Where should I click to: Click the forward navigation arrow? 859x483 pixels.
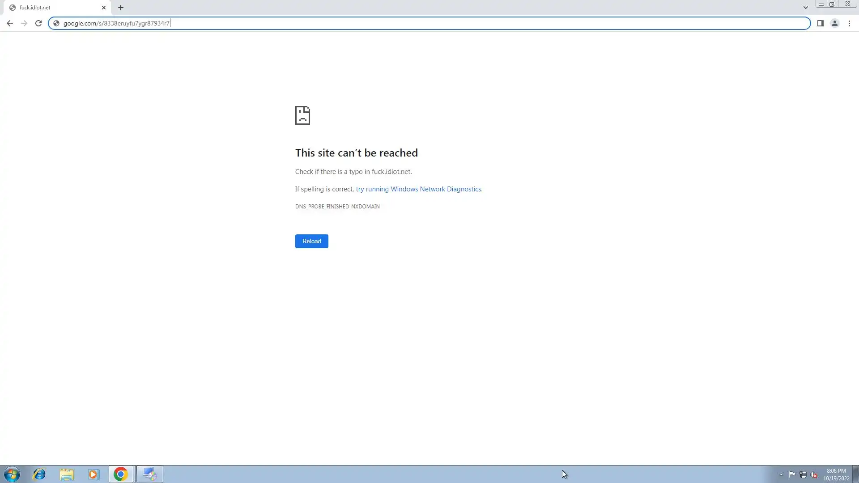[x=24, y=23]
